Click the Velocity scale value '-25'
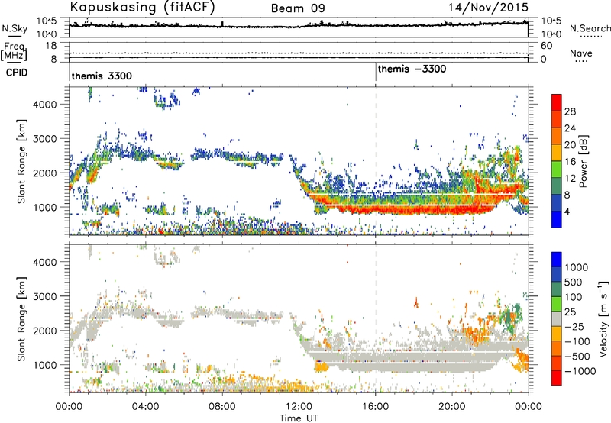The height and width of the screenshot is (423, 611). [x=576, y=327]
